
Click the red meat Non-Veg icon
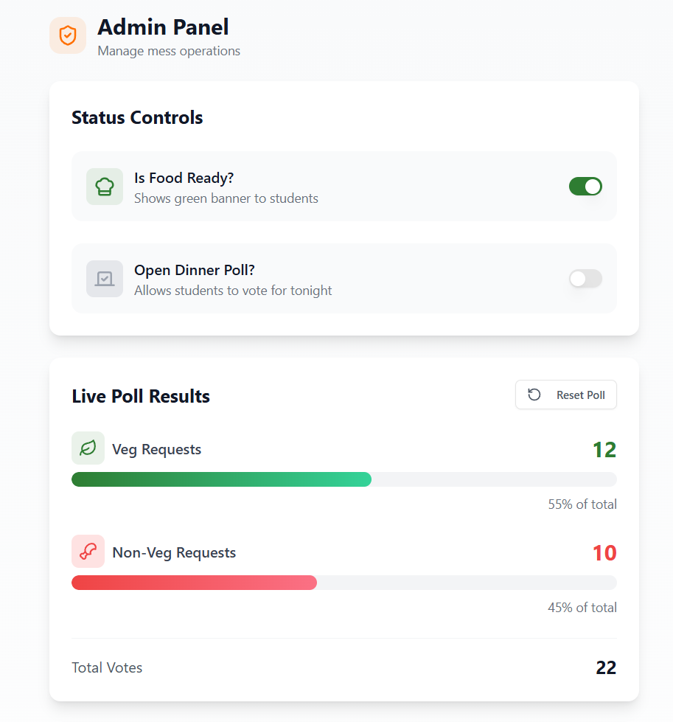(x=88, y=552)
